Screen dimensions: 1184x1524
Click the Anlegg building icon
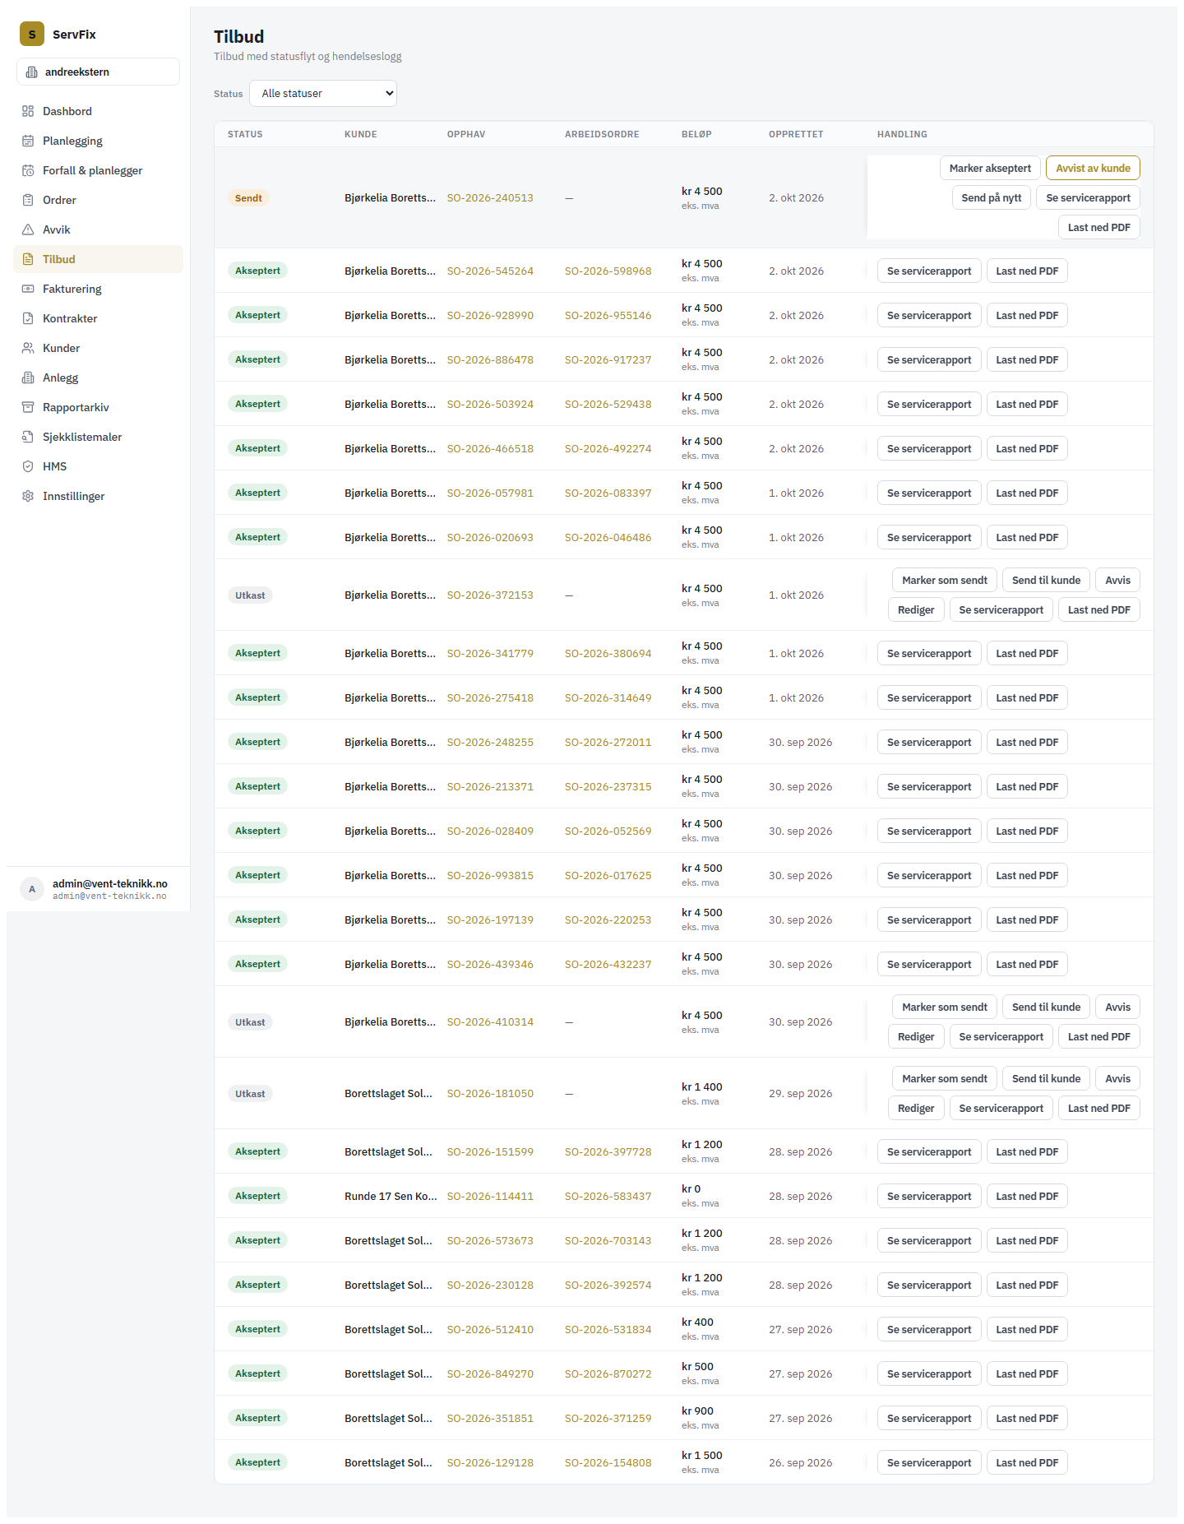pos(28,378)
